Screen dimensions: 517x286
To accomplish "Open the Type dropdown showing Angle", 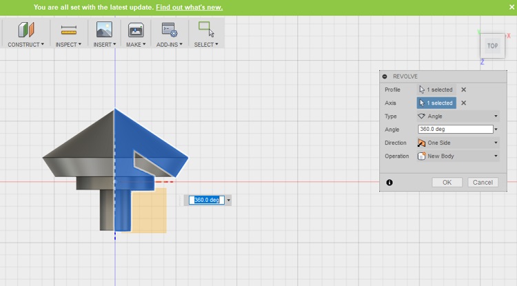I will click(x=458, y=116).
